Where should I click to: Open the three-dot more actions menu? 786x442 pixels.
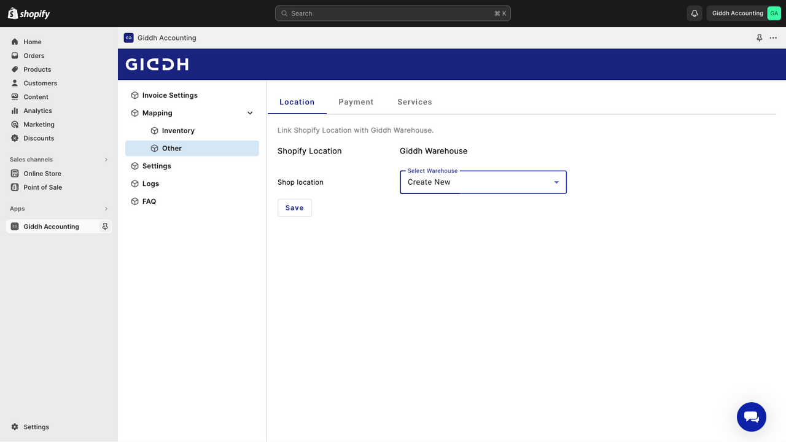coord(773,37)
